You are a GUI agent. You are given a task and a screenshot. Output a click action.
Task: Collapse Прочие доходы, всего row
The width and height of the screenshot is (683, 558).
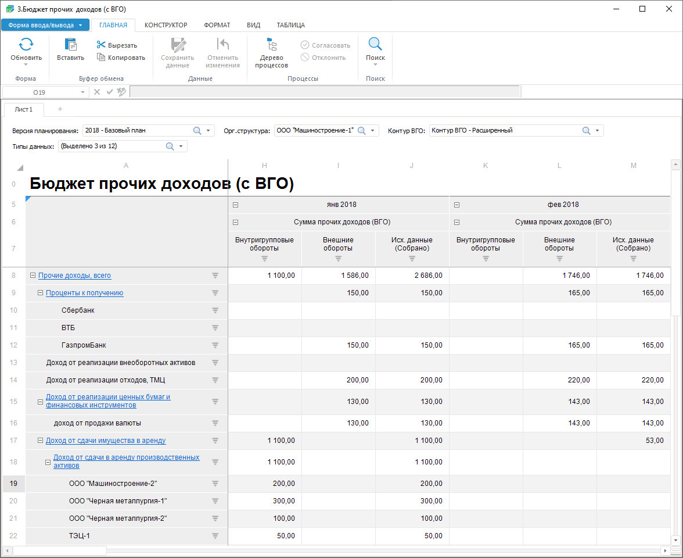(x=33, y=276)
